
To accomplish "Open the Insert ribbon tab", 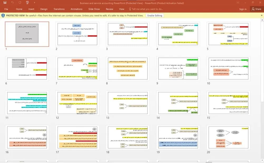I will click(31, 9).
